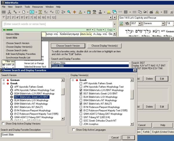Click the printer toolbar icon
Image resolution: width=174 pixels, height=141 pixels.
click(151, 12)
